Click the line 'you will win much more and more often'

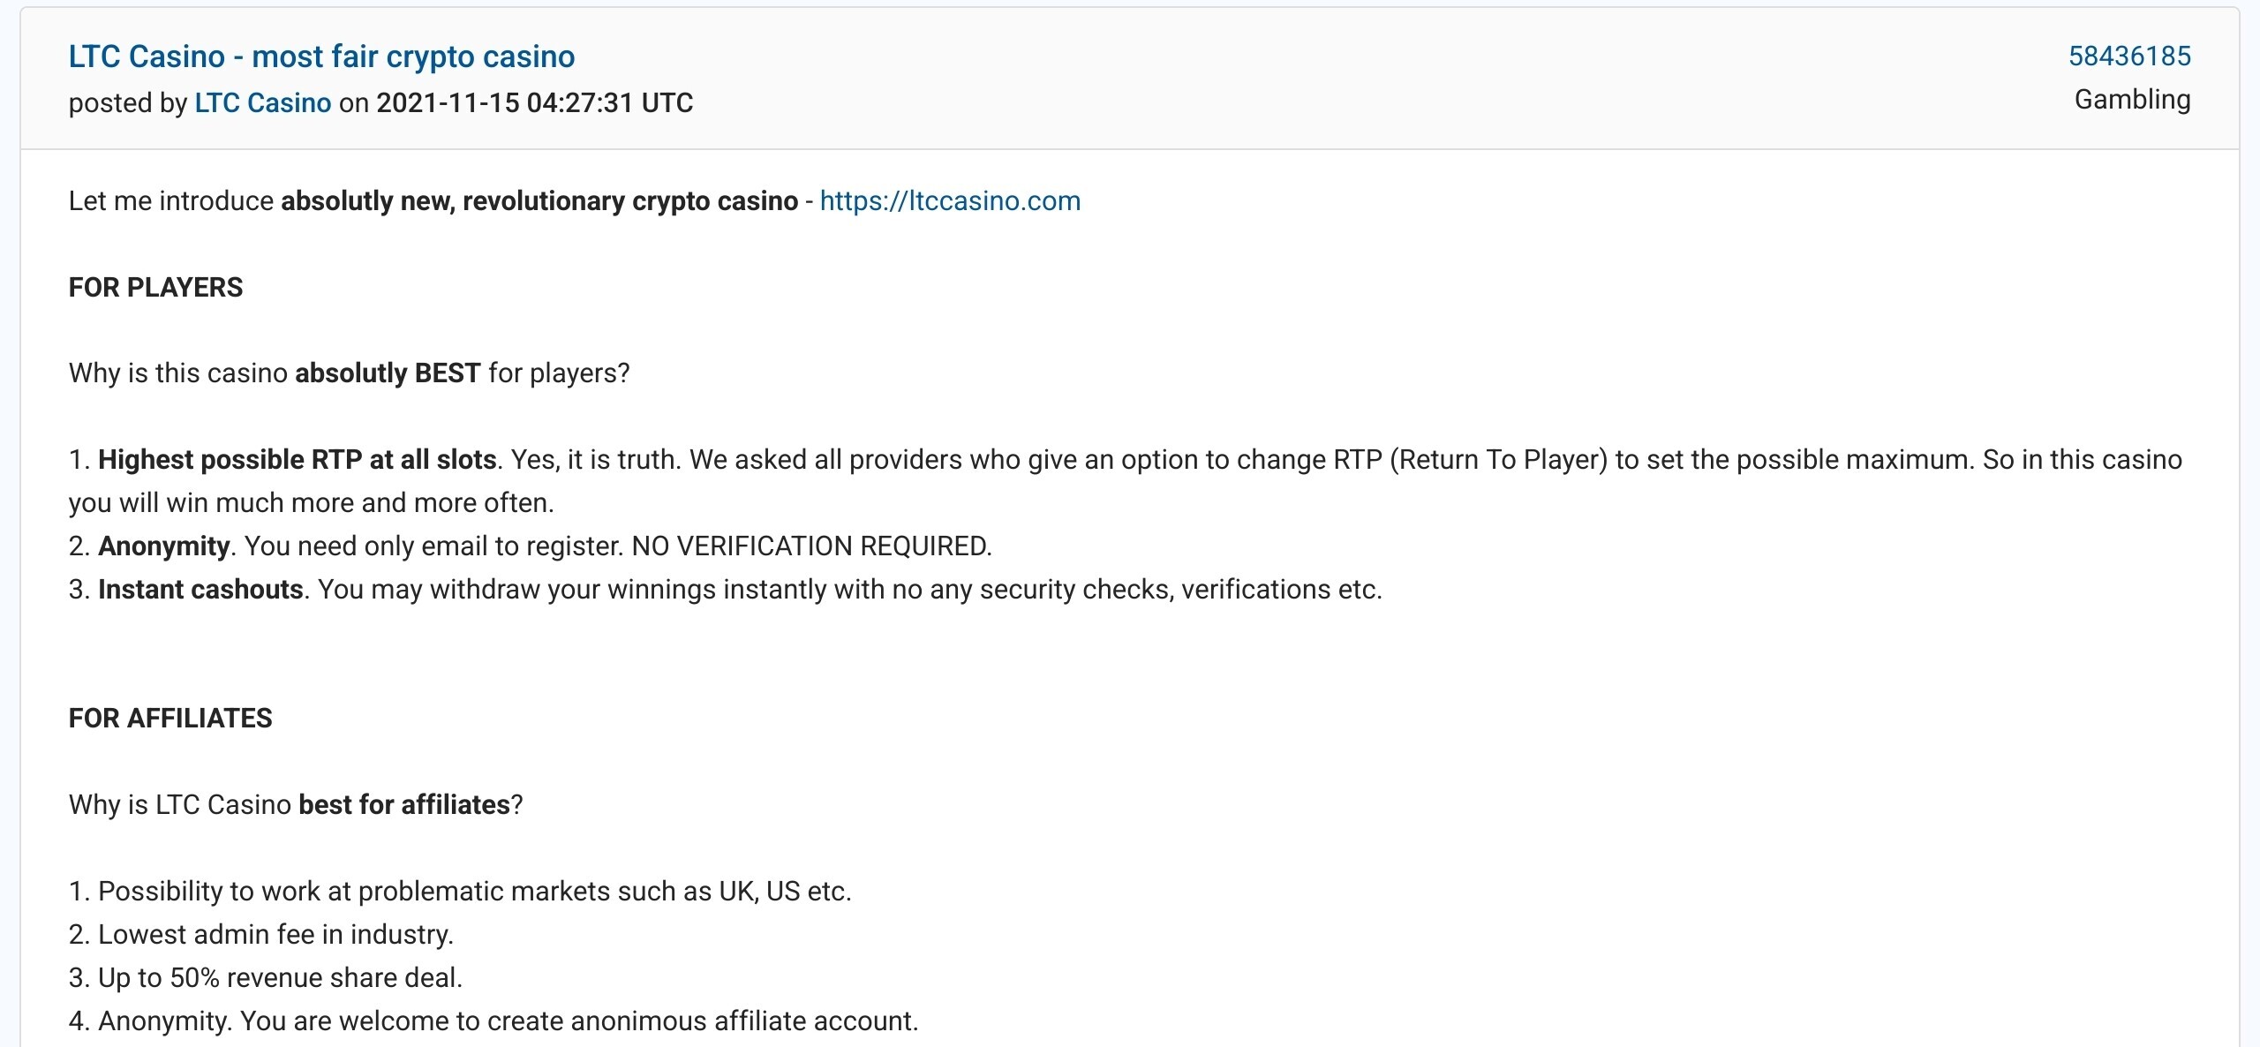coord(312,502)
